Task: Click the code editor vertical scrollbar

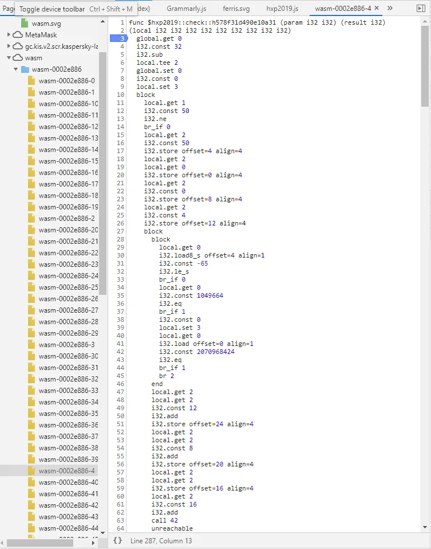Action: (425, 66)
